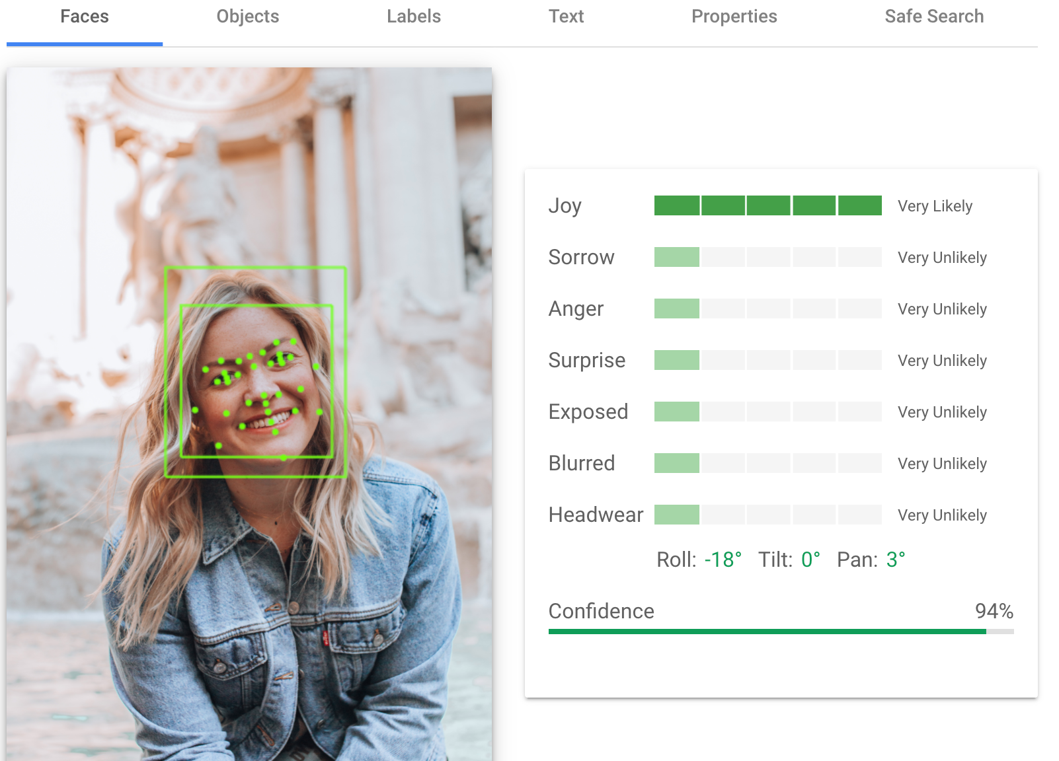
Task: Select the Text analysis tab
Action: tap(565, 17)
